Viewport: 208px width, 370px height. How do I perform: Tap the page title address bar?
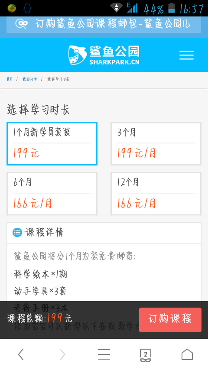pos(104,24)
